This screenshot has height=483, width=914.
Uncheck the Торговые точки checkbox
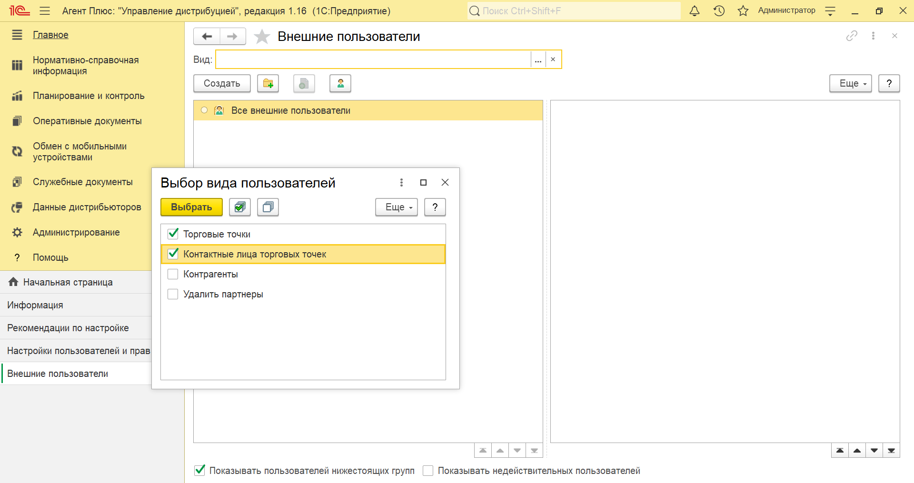coord(173,234)
